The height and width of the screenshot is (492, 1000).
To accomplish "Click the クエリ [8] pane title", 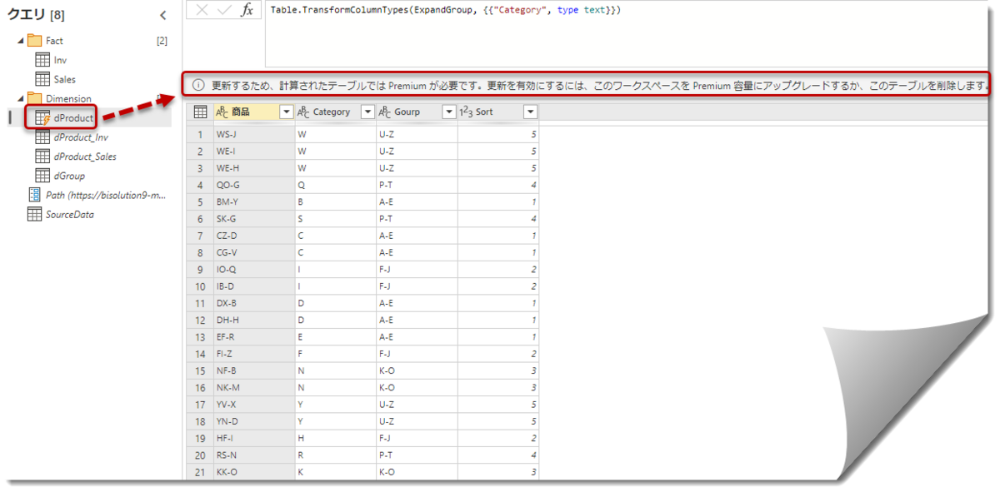I will pos(37,14).
